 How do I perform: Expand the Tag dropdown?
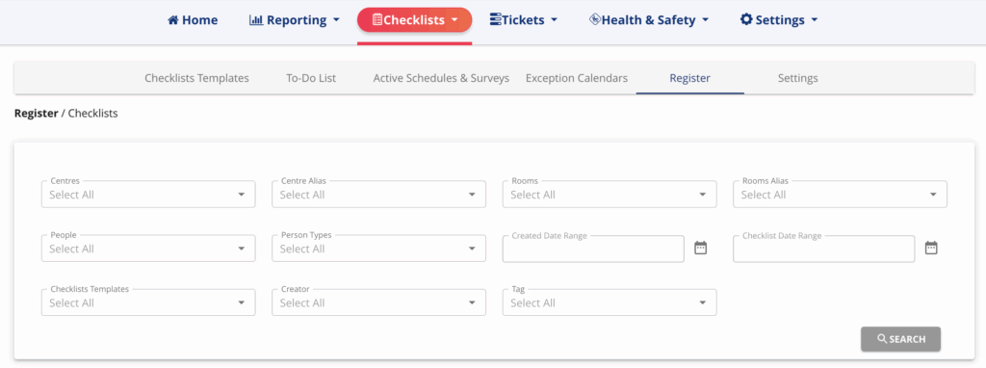610,302
